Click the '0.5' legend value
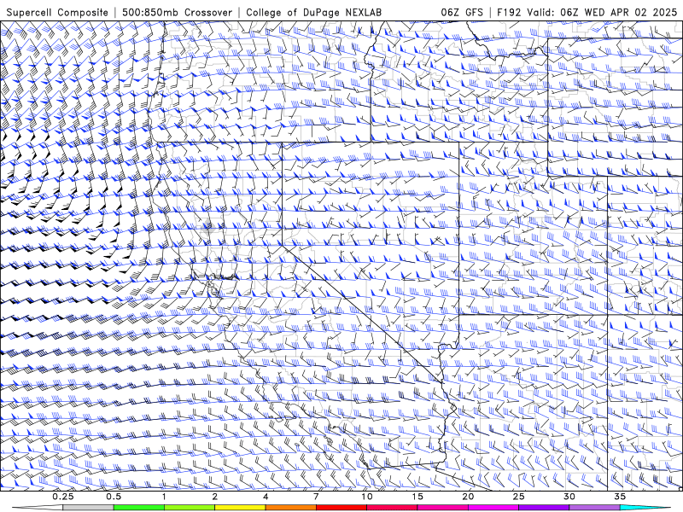 tap(114, 497)
